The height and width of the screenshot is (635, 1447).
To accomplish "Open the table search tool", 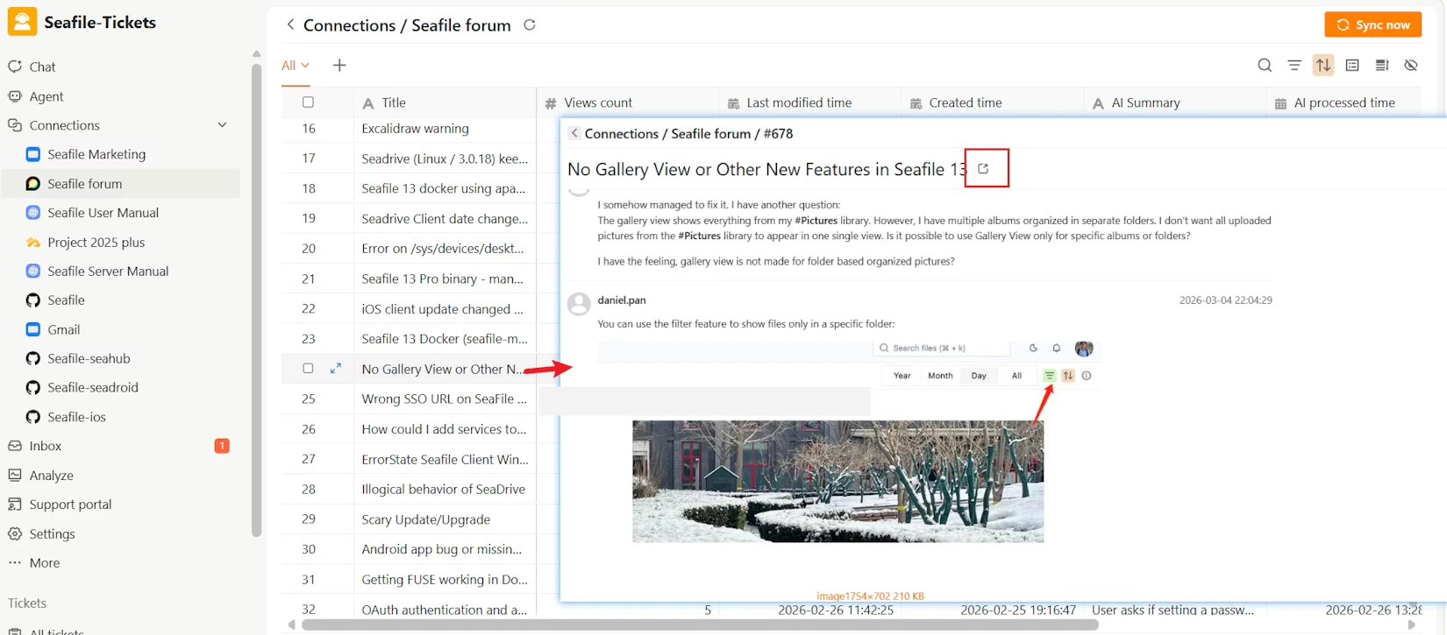I will (x=1265, y=65).
